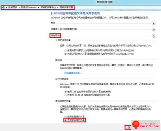Screen dimensions: 161x131
Task: Click the 公用文件夹共享 heading
Action: click(63, 40)
